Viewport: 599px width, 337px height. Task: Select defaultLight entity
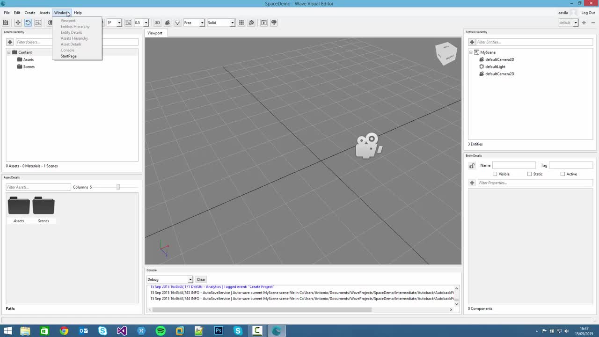coord(495,66)
